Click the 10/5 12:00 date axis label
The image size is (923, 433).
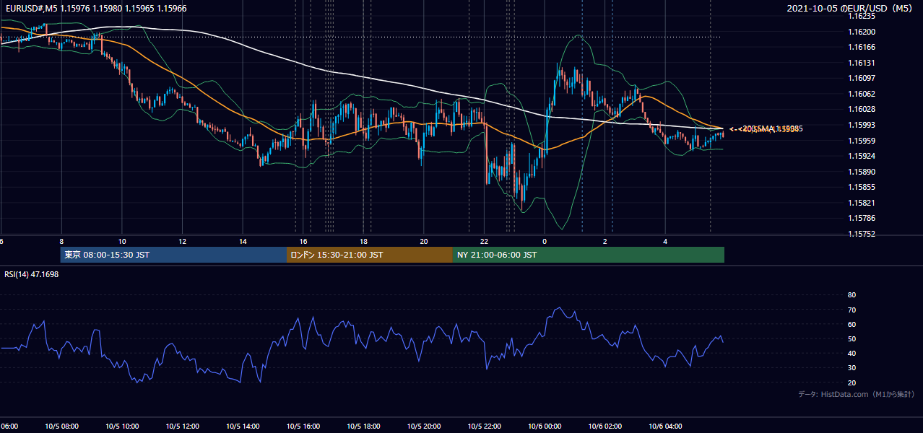coord(182,427)
